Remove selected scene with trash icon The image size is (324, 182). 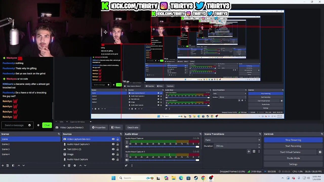[x=8, y=165]
